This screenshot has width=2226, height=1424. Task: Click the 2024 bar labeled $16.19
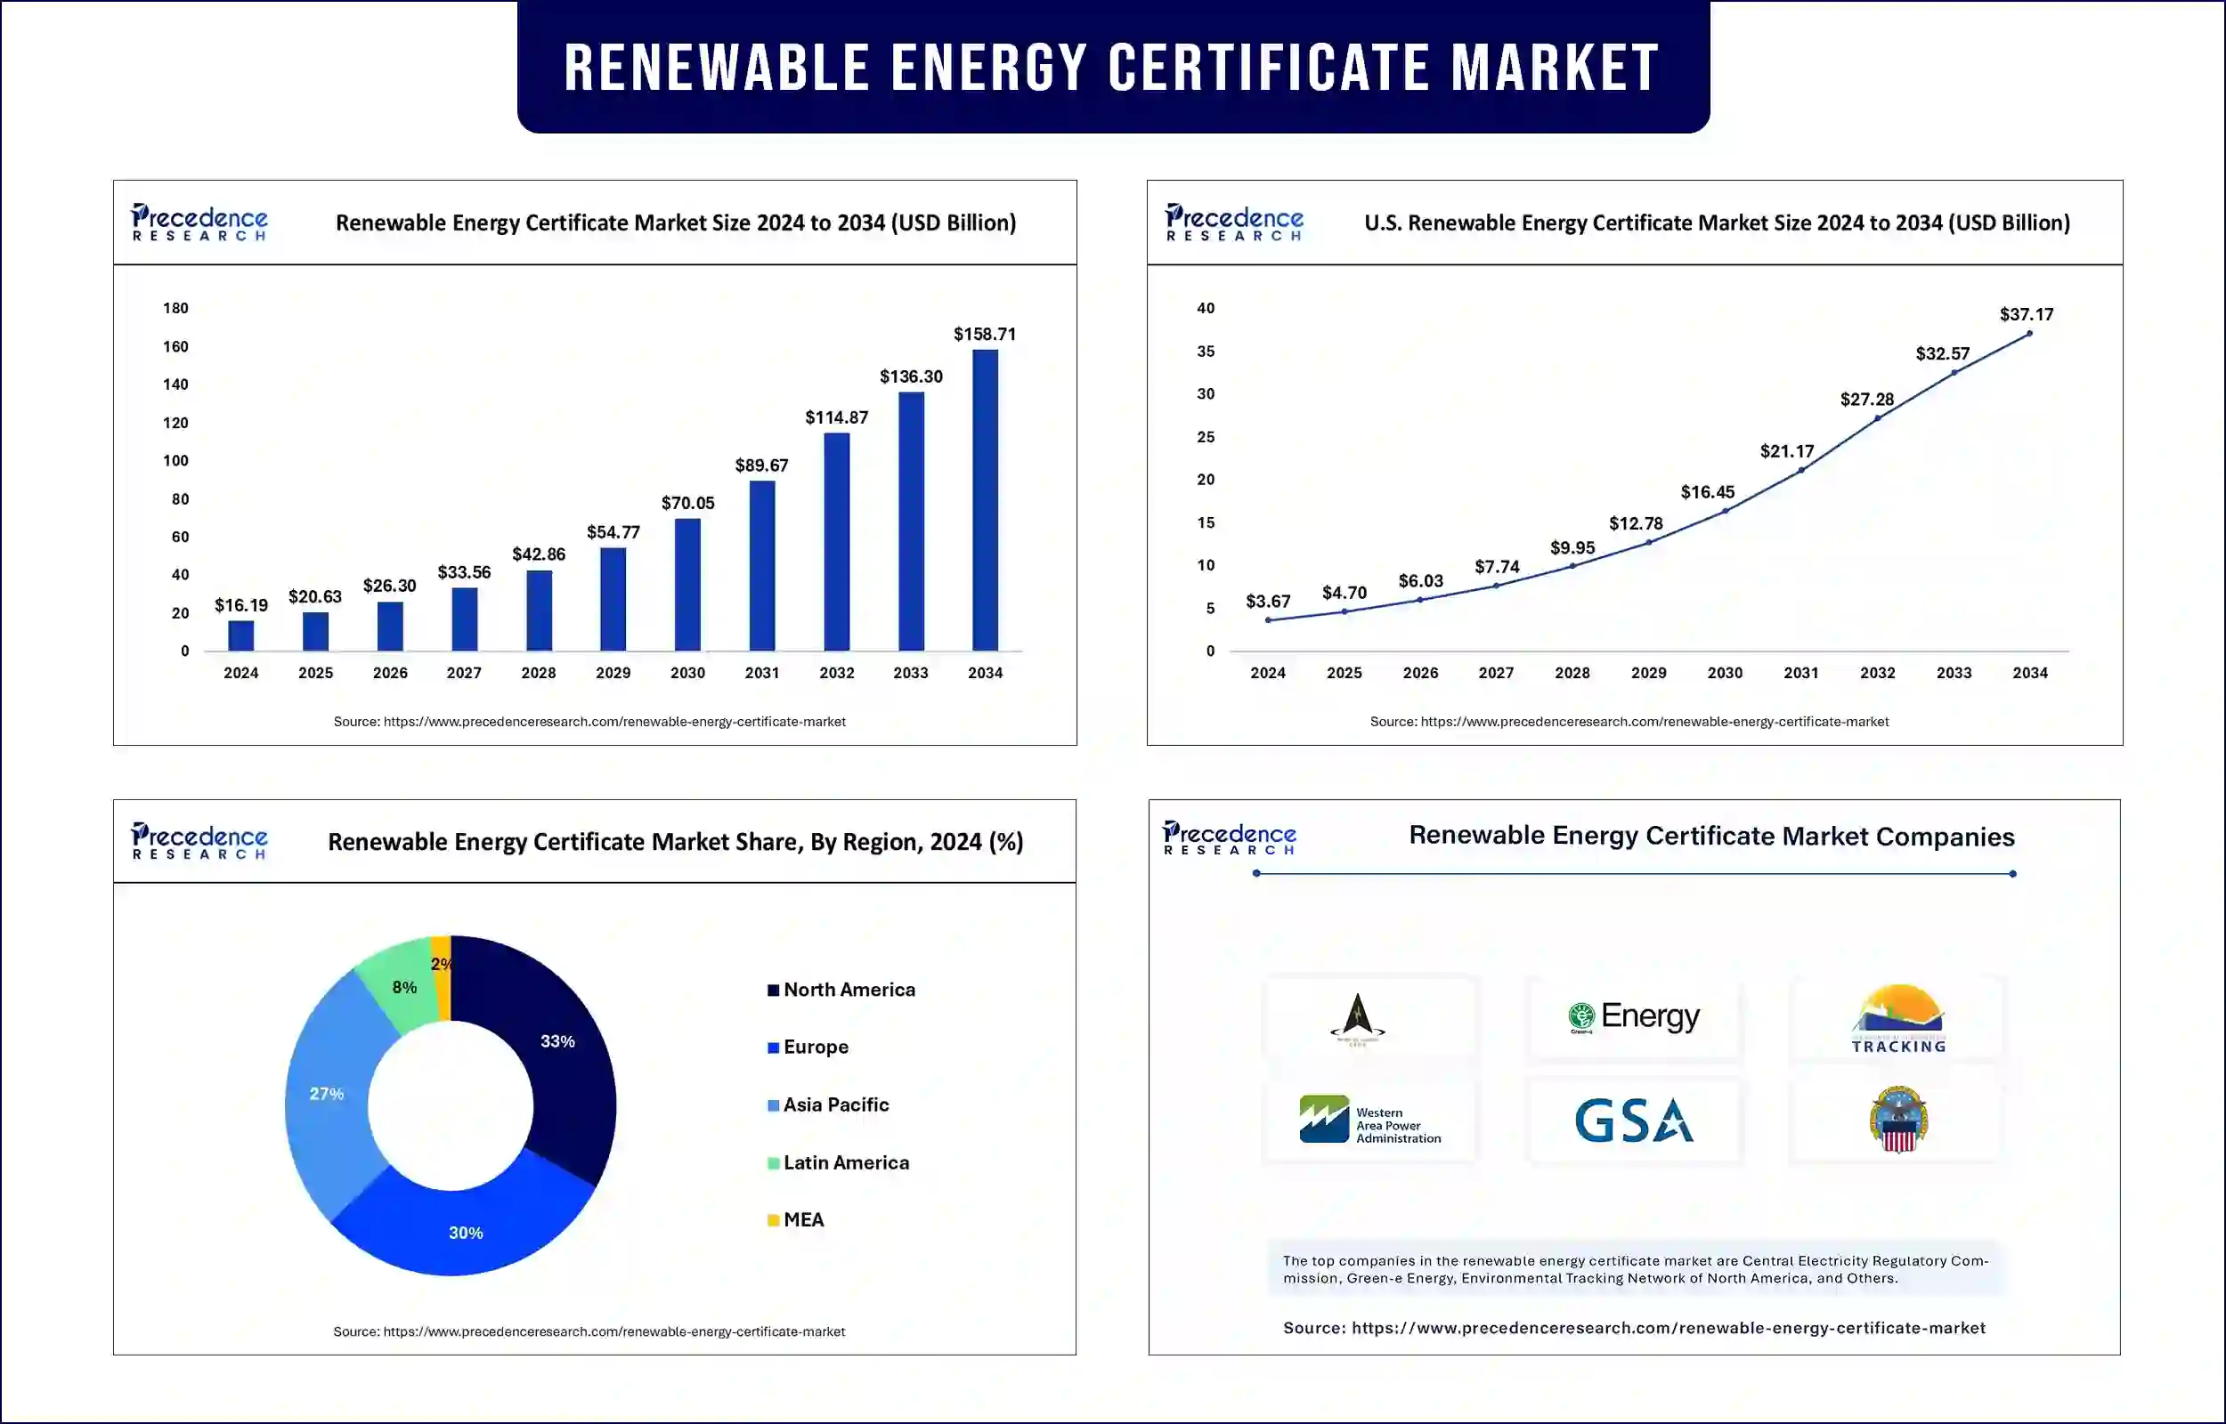[x=241, y=635]
